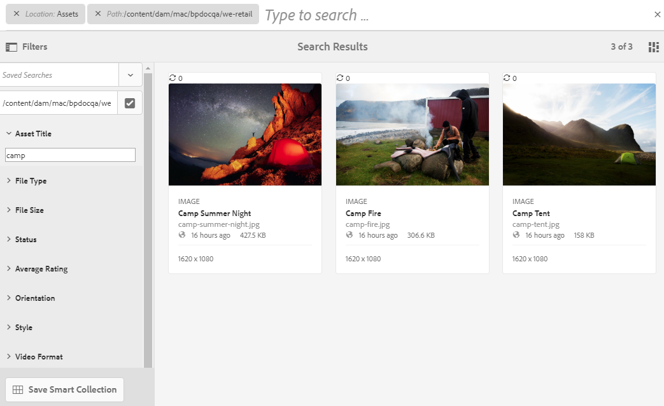Remove the Location: Assets search tag
664x406 pixels.
[x=17, y=14]
